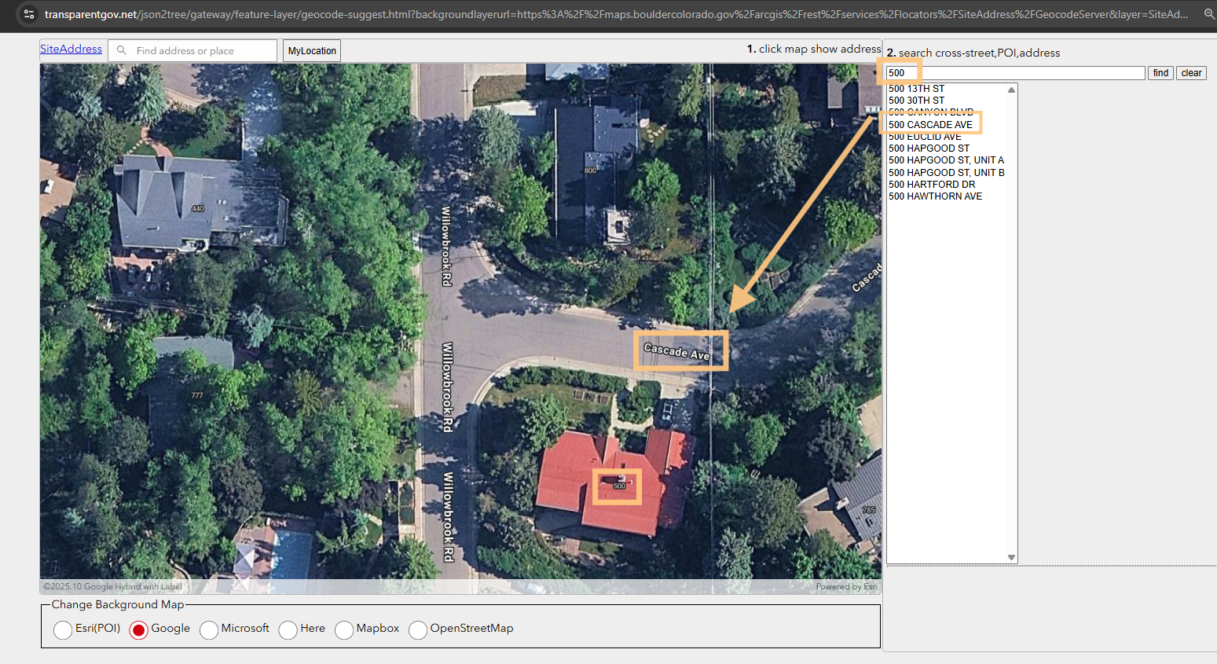This screenshot has height=664, width=1217.
Task: Clear the search with clear button
Action: coord(1191,73)
